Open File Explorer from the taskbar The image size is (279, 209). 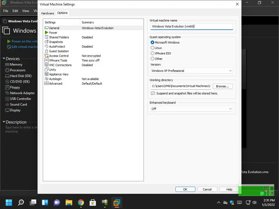[x=69, y=202]
